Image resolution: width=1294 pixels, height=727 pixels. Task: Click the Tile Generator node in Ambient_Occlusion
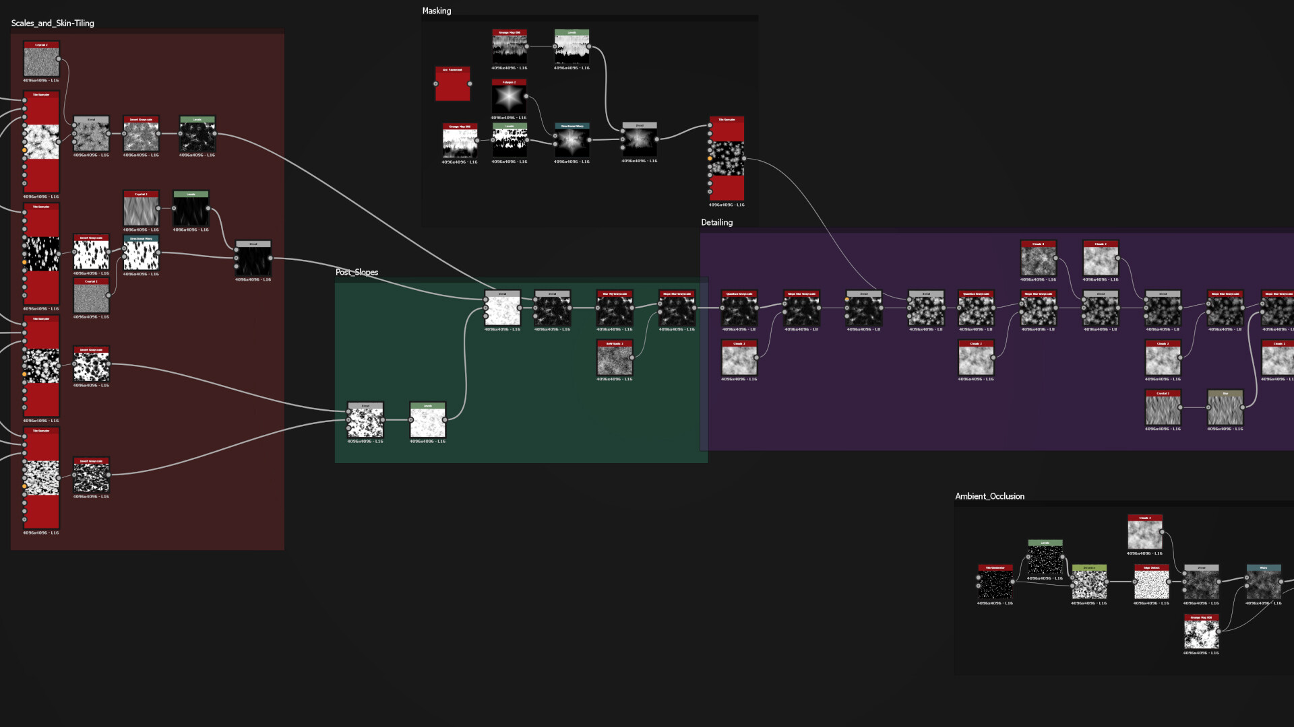pyautogui.click(x=995, y=584)
